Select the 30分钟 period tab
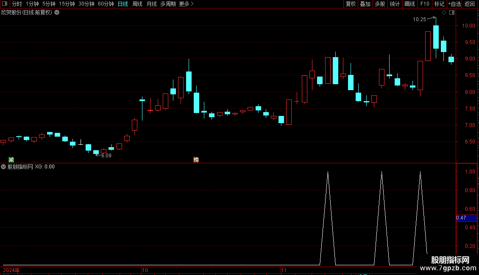This screenshot has width=479, height=275. tap(86, 4)
